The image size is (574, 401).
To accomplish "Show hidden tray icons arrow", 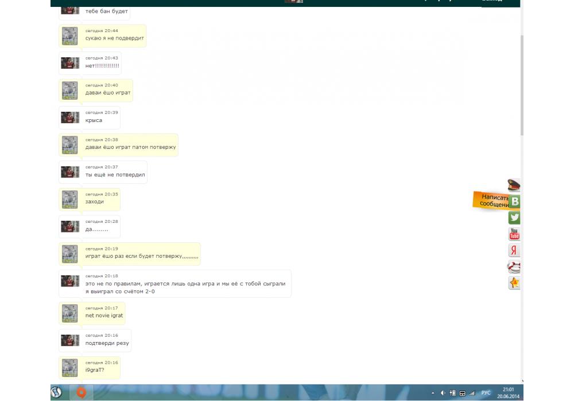I will point(433,393).
